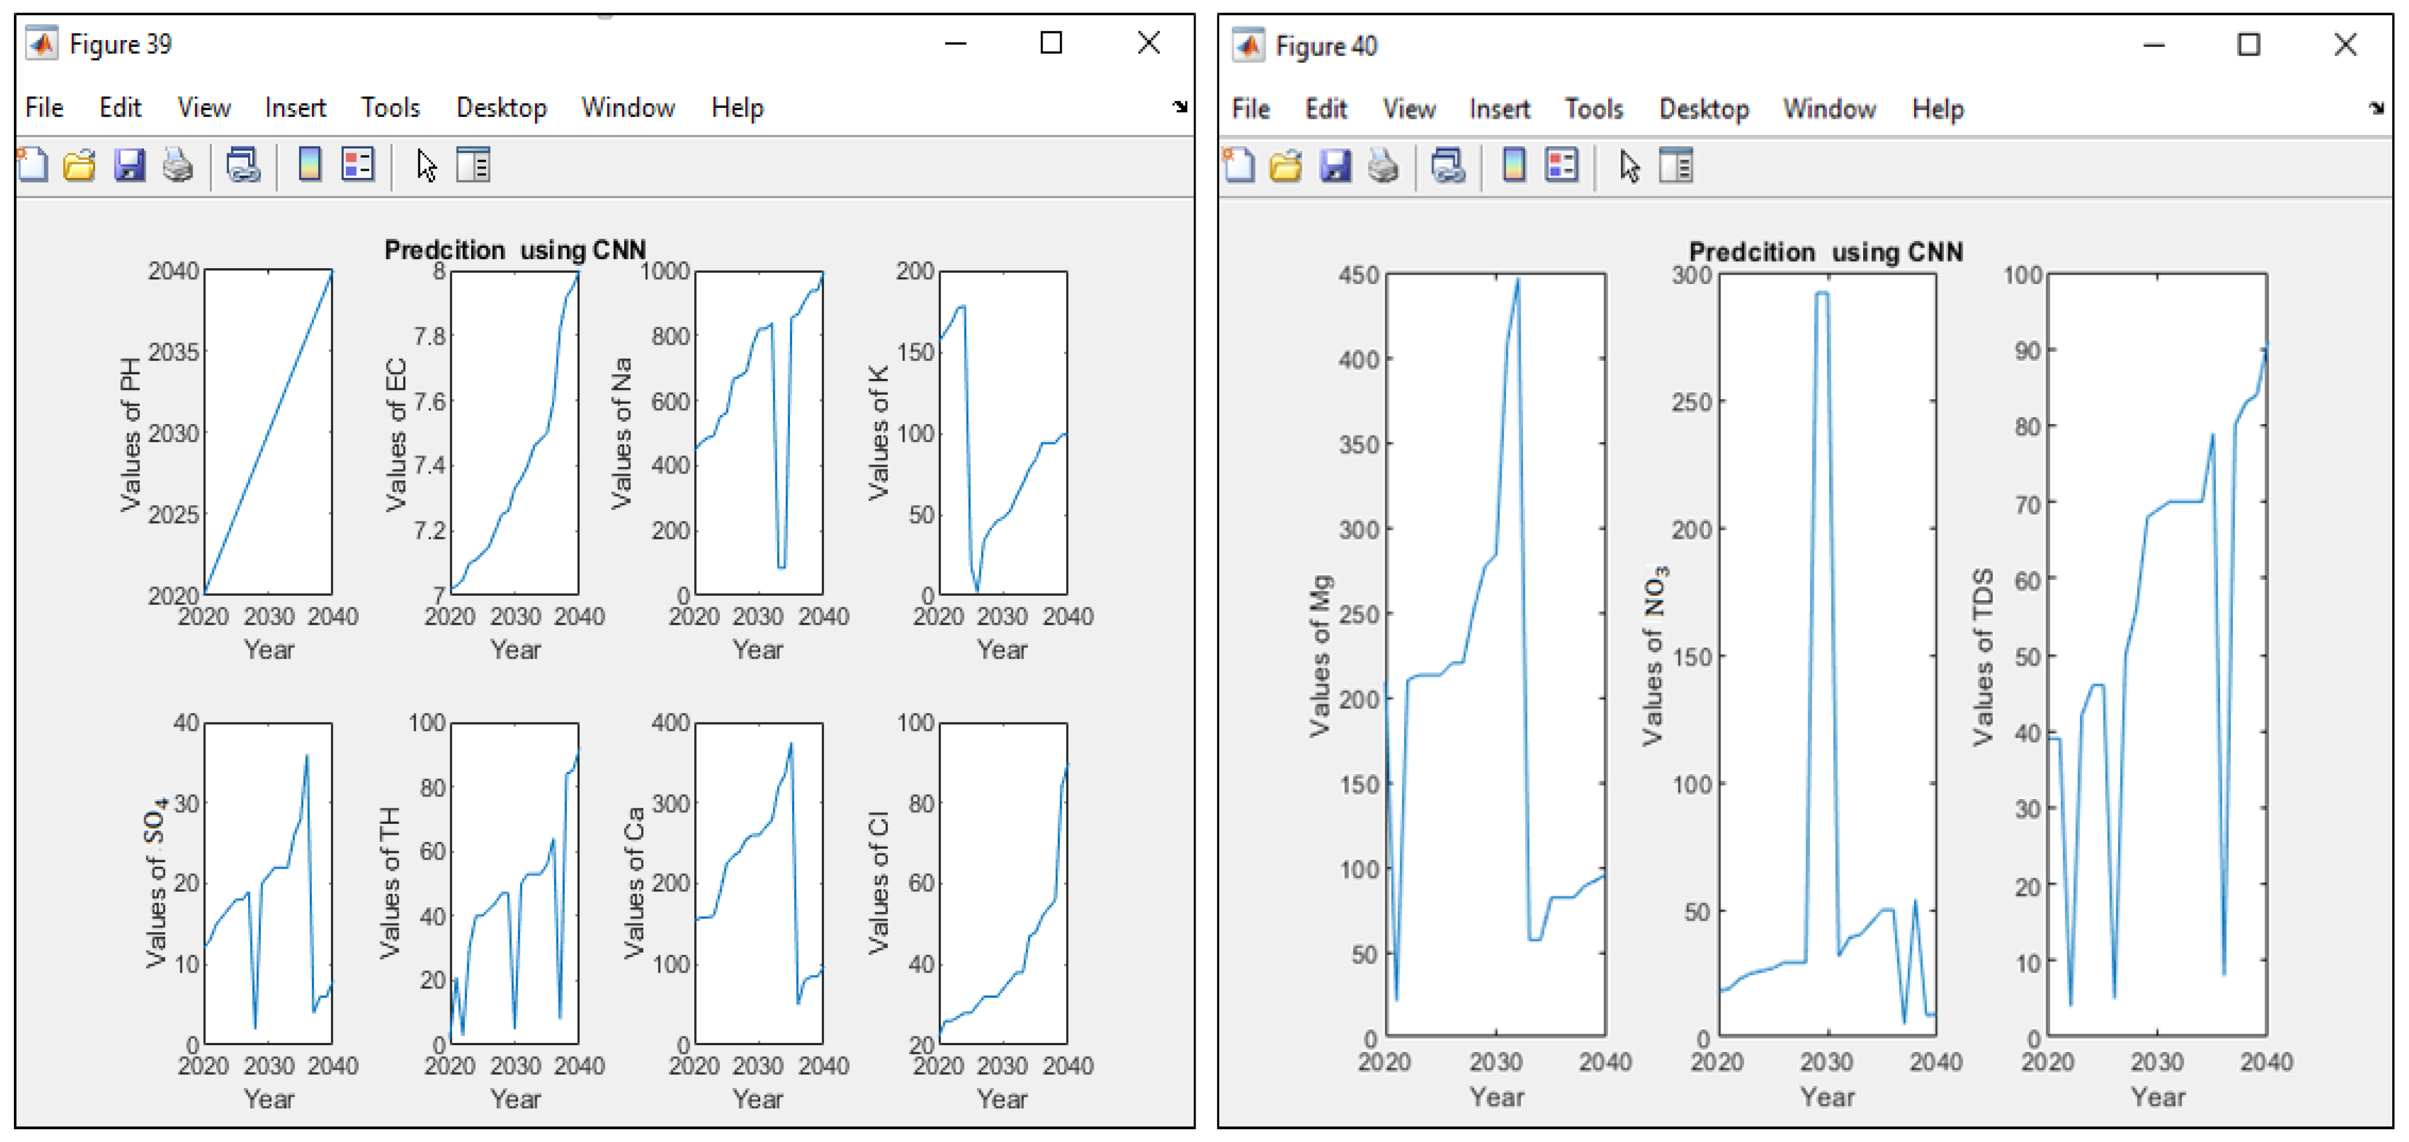Open the Tools menu in Figure 39
The image size is (2409, 1142).
click(390, 108)
